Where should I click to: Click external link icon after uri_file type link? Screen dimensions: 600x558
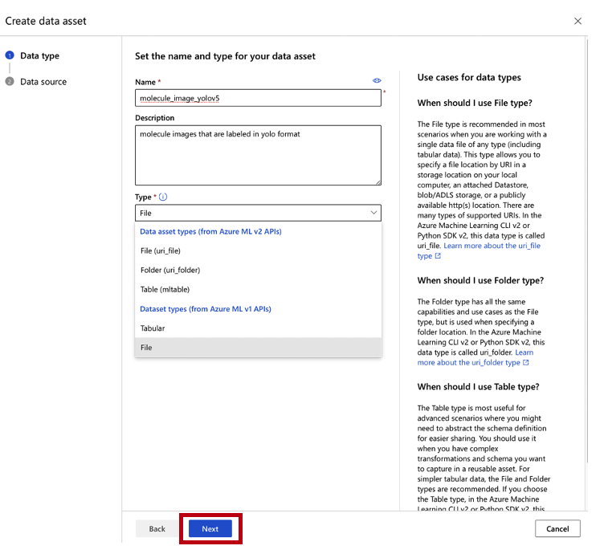(438, 256)
